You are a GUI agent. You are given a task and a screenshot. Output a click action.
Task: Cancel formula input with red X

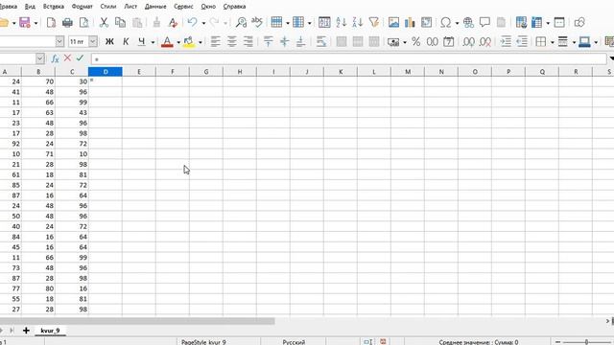coord(67,58)
